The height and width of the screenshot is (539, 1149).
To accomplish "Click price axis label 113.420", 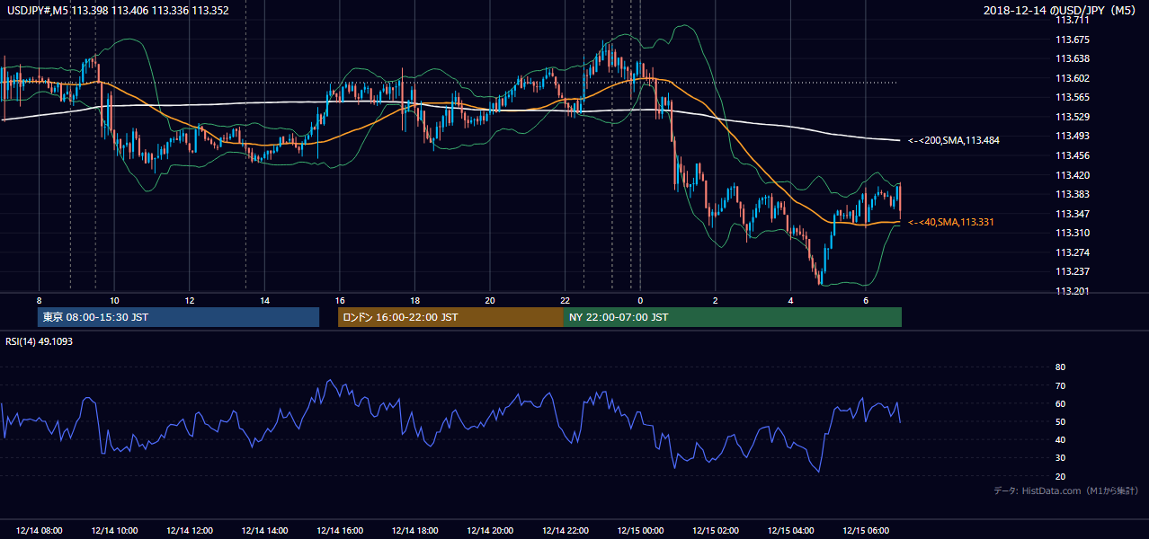I will [1072, 175].
